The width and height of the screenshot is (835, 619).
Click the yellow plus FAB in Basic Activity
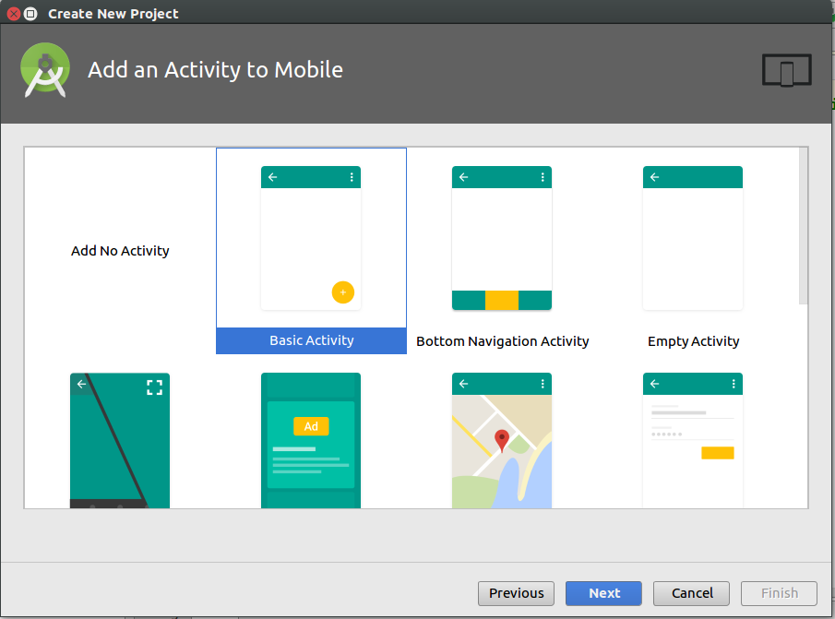point(343,292)
